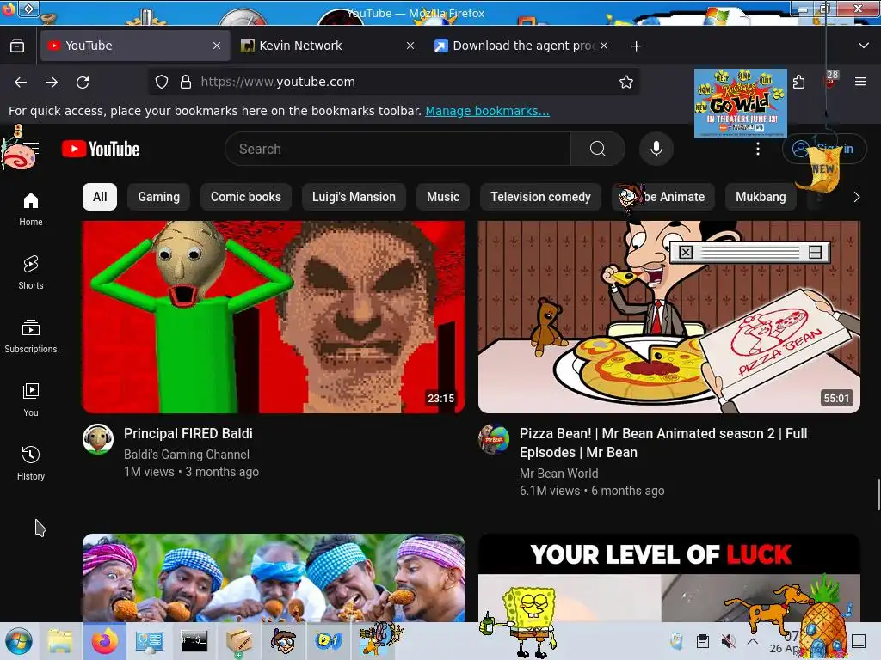Close the Download the agent tab
This screenshot has width=881, height=660.
pos(604,46)
